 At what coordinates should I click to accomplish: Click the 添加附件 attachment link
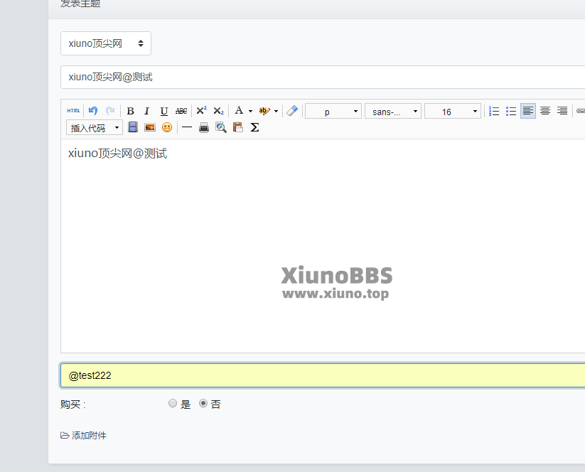83,436
